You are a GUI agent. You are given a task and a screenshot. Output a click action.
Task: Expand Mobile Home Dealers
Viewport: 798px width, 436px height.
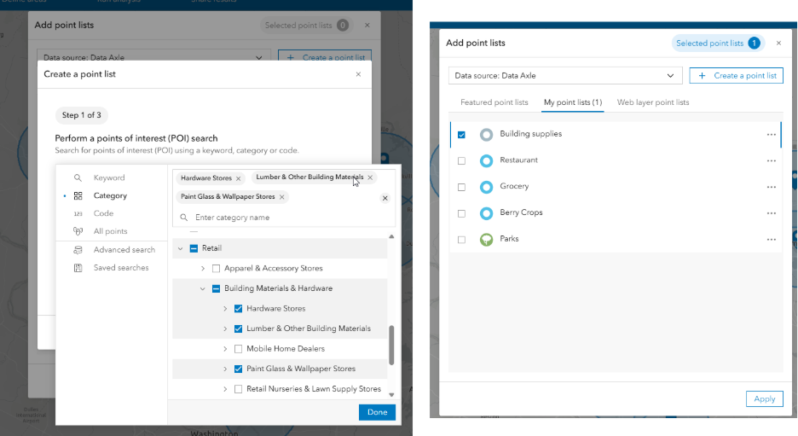click(225, 349)
